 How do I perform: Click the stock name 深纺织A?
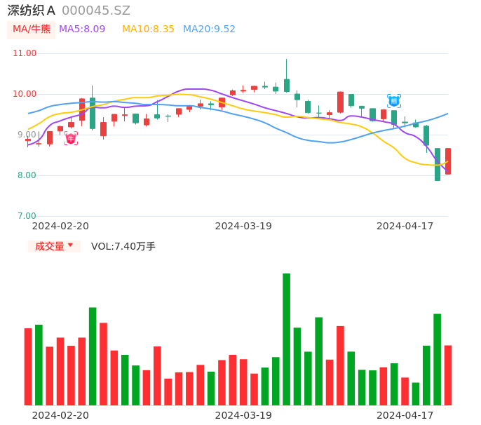[31, 11]
